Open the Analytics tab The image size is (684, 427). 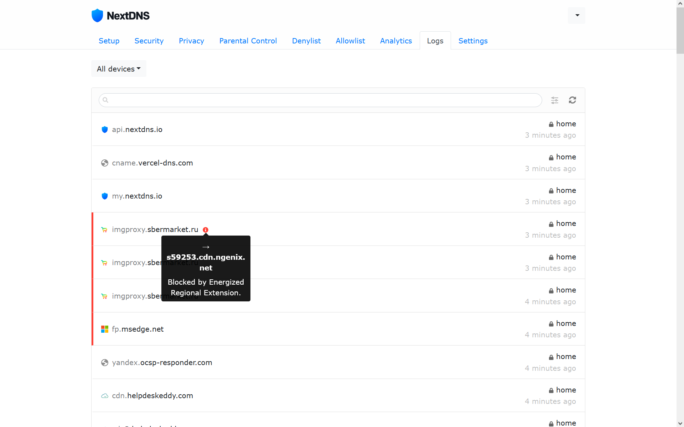[396, 41]
